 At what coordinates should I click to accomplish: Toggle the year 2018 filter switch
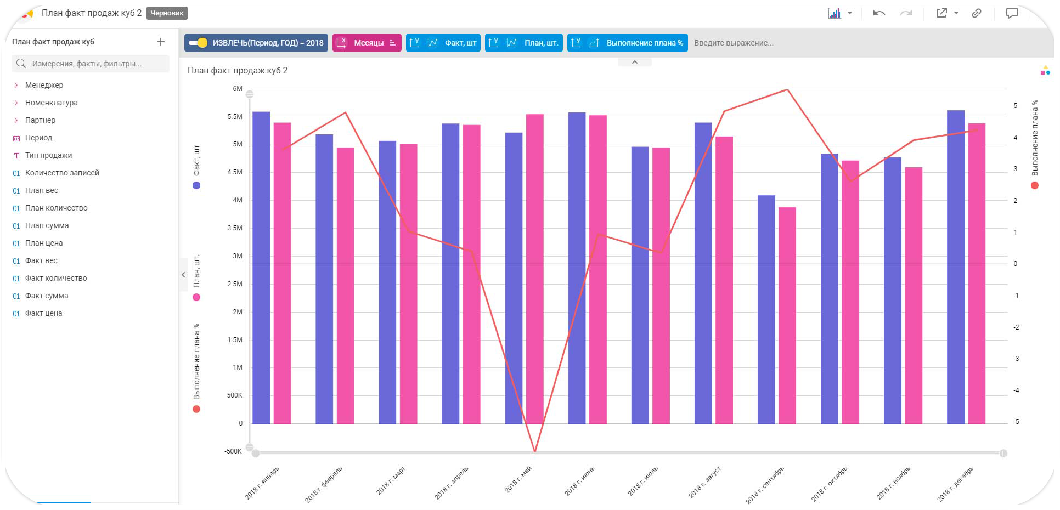point(198,43)
